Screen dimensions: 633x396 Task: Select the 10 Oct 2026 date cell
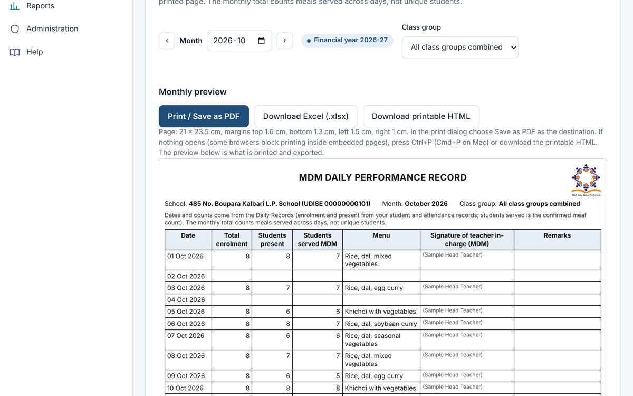tap(188, 388)
